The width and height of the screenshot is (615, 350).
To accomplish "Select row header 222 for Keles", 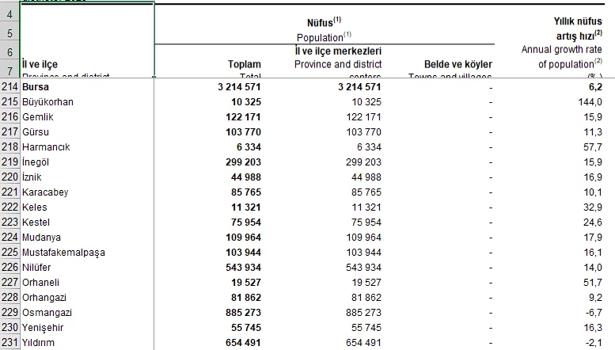I will [x=9, y=207].
